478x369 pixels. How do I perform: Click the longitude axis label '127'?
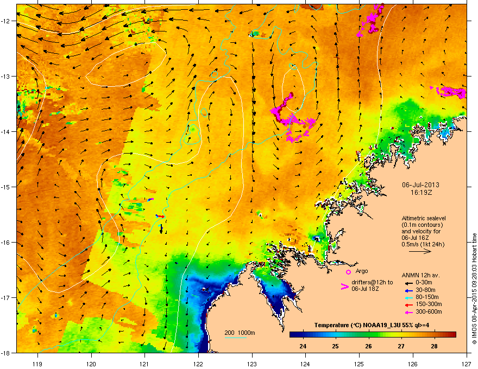467,364
